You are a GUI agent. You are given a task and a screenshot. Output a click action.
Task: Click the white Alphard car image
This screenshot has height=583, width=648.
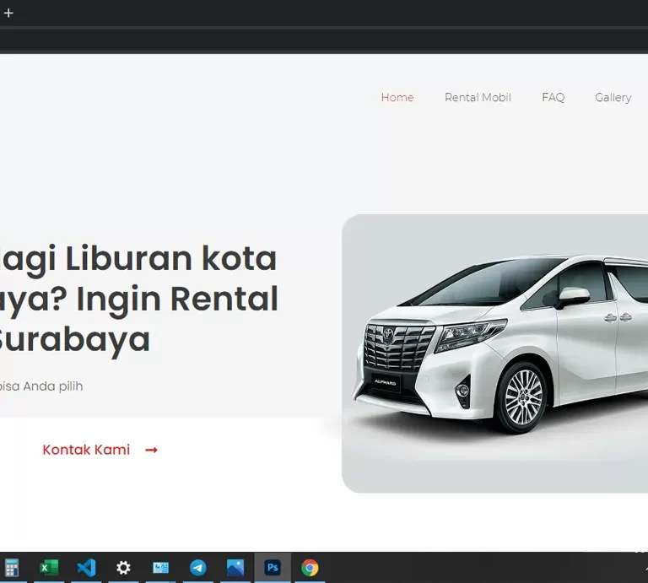(494, 354)
